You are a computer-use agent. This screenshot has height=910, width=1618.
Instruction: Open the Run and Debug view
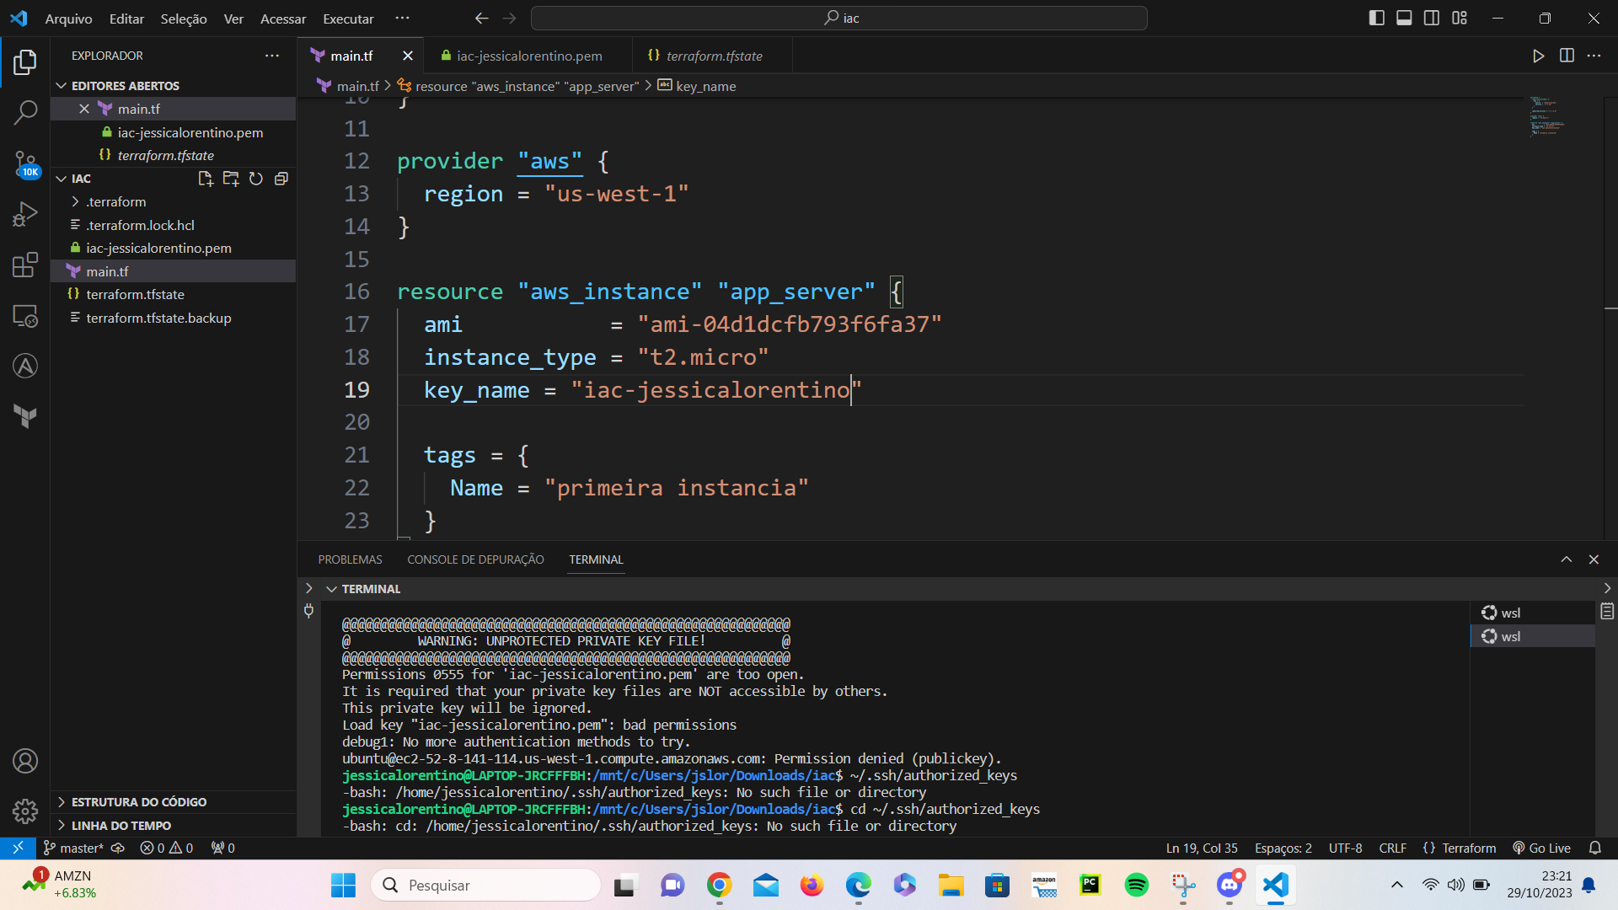(25, 214)
